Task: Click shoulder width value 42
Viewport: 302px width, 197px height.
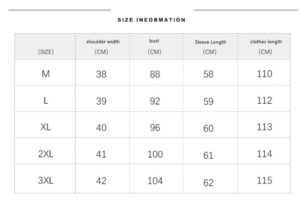Action: click(101, 181)
